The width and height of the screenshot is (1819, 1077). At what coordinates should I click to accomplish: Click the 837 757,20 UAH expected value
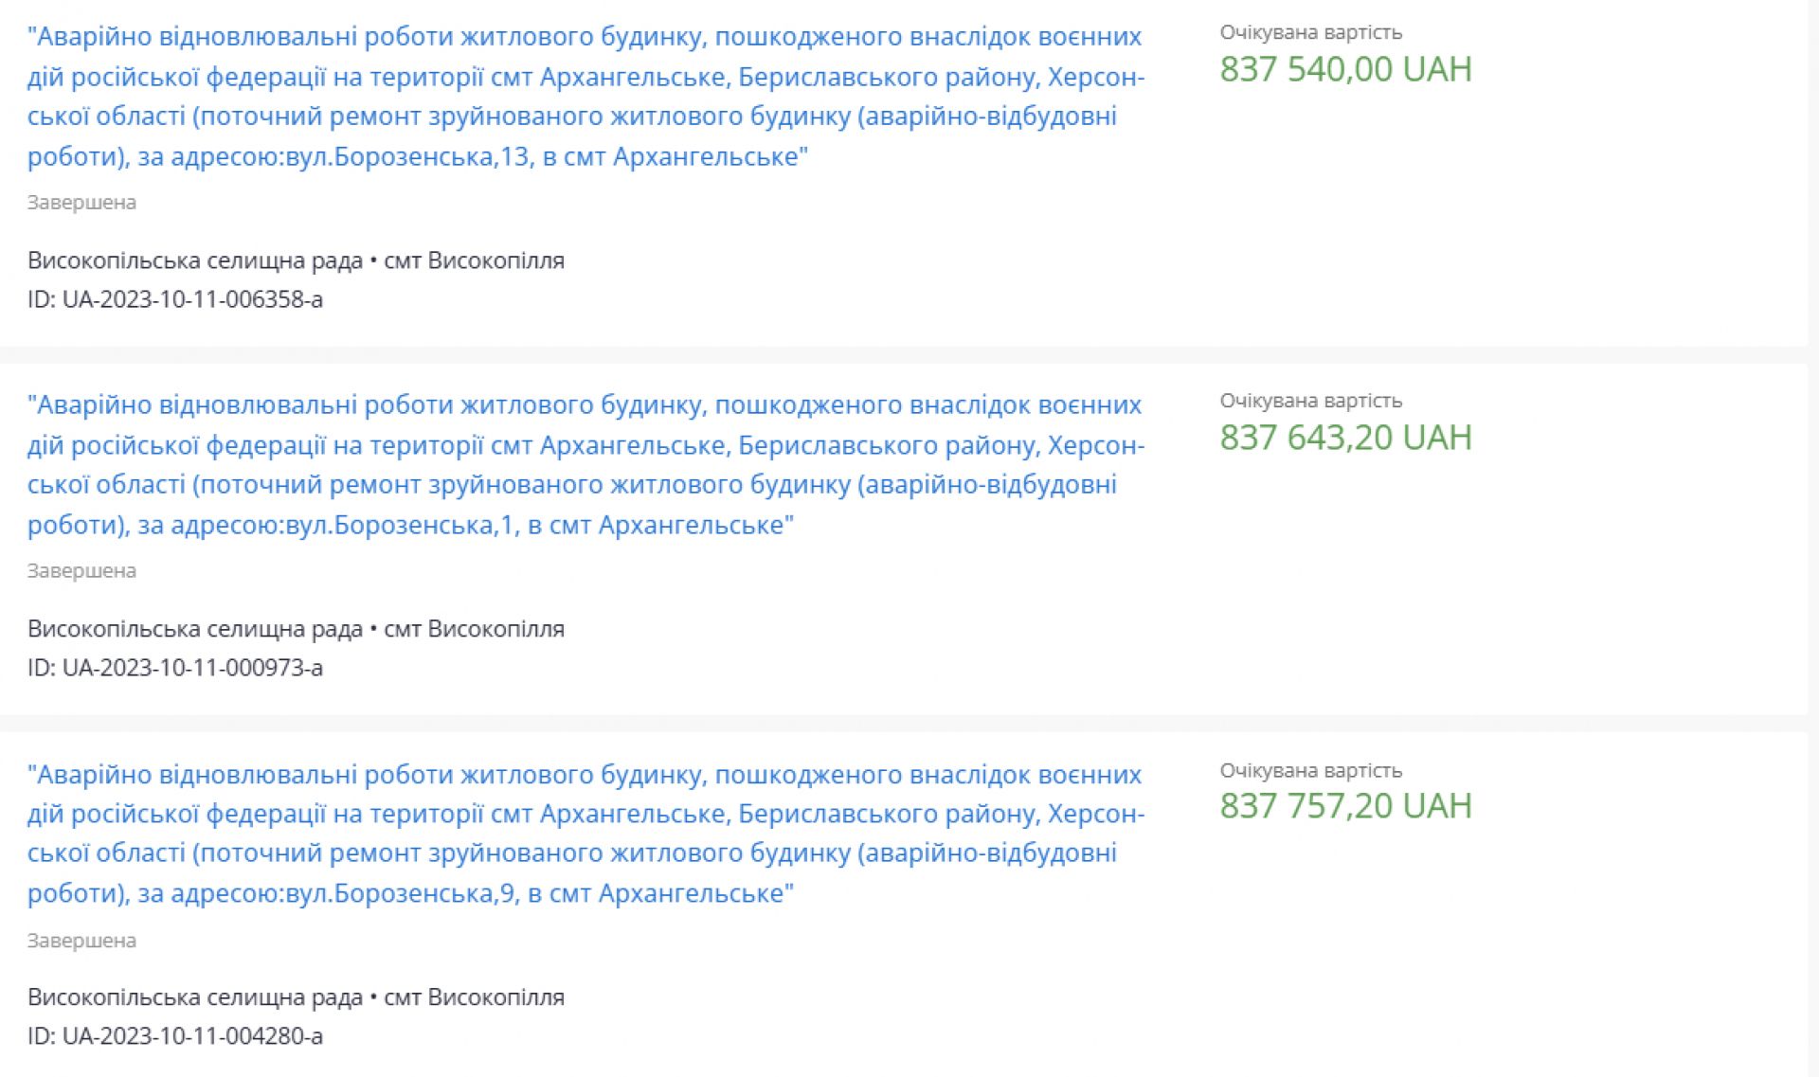[1345, 806]
